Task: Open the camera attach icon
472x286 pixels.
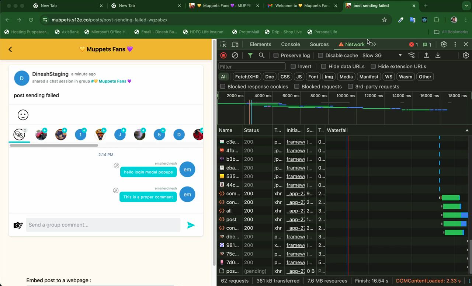Action: pyautogui.click(x=18, y=225)
